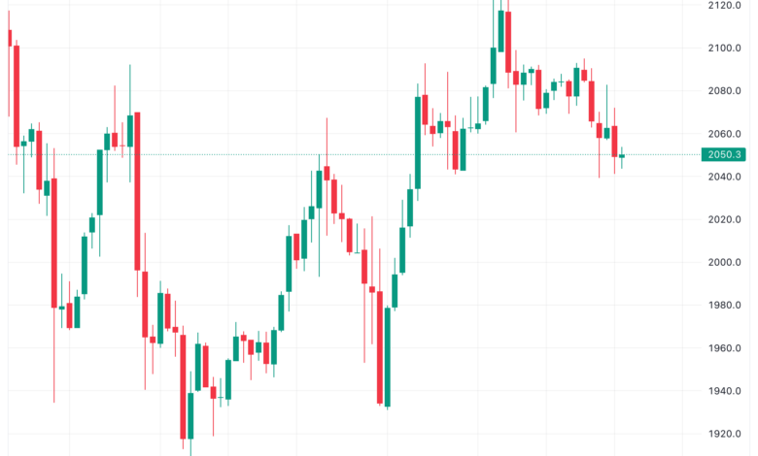
Task: Select the 1920.0 price axis label
Action: (724, 434)
